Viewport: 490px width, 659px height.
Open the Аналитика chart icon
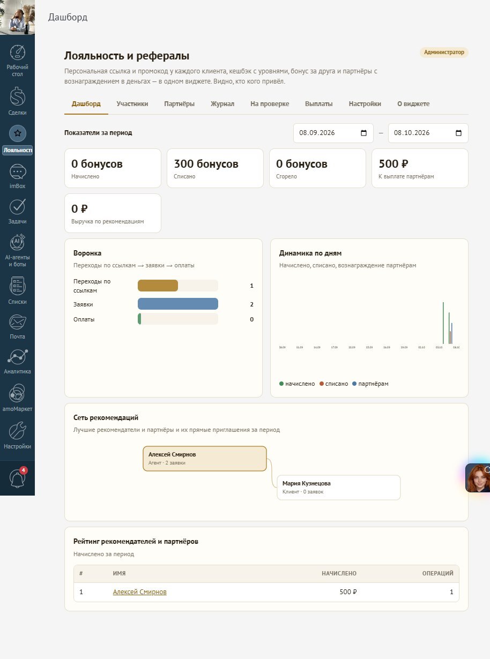tap(18, 357)
